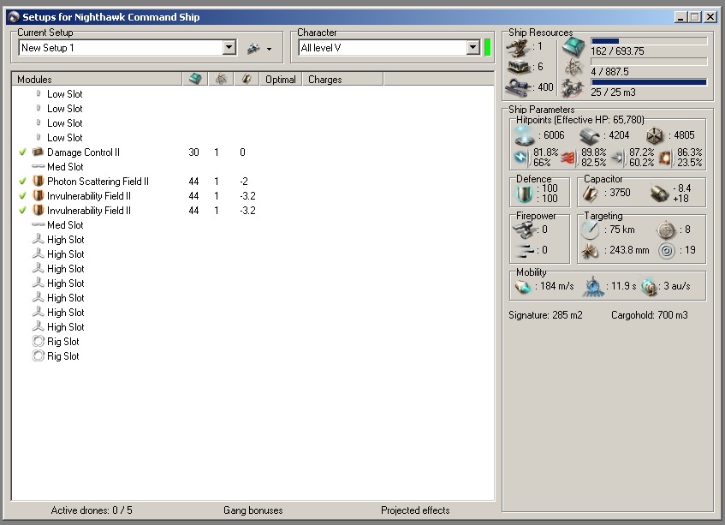Click the CPU resource icon

573,47
